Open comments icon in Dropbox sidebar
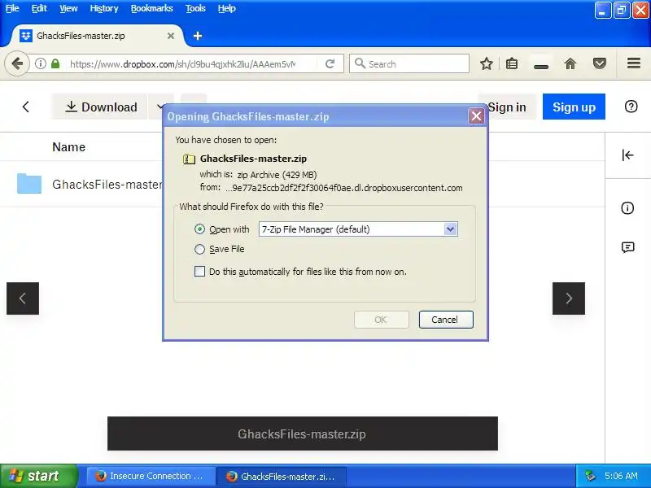The height and width of the screenshot is (488, 651). pyautogui.click(x=627, y=248)
